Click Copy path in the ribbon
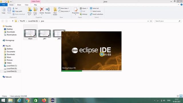The image size is (183, 103). pos(17,11)
